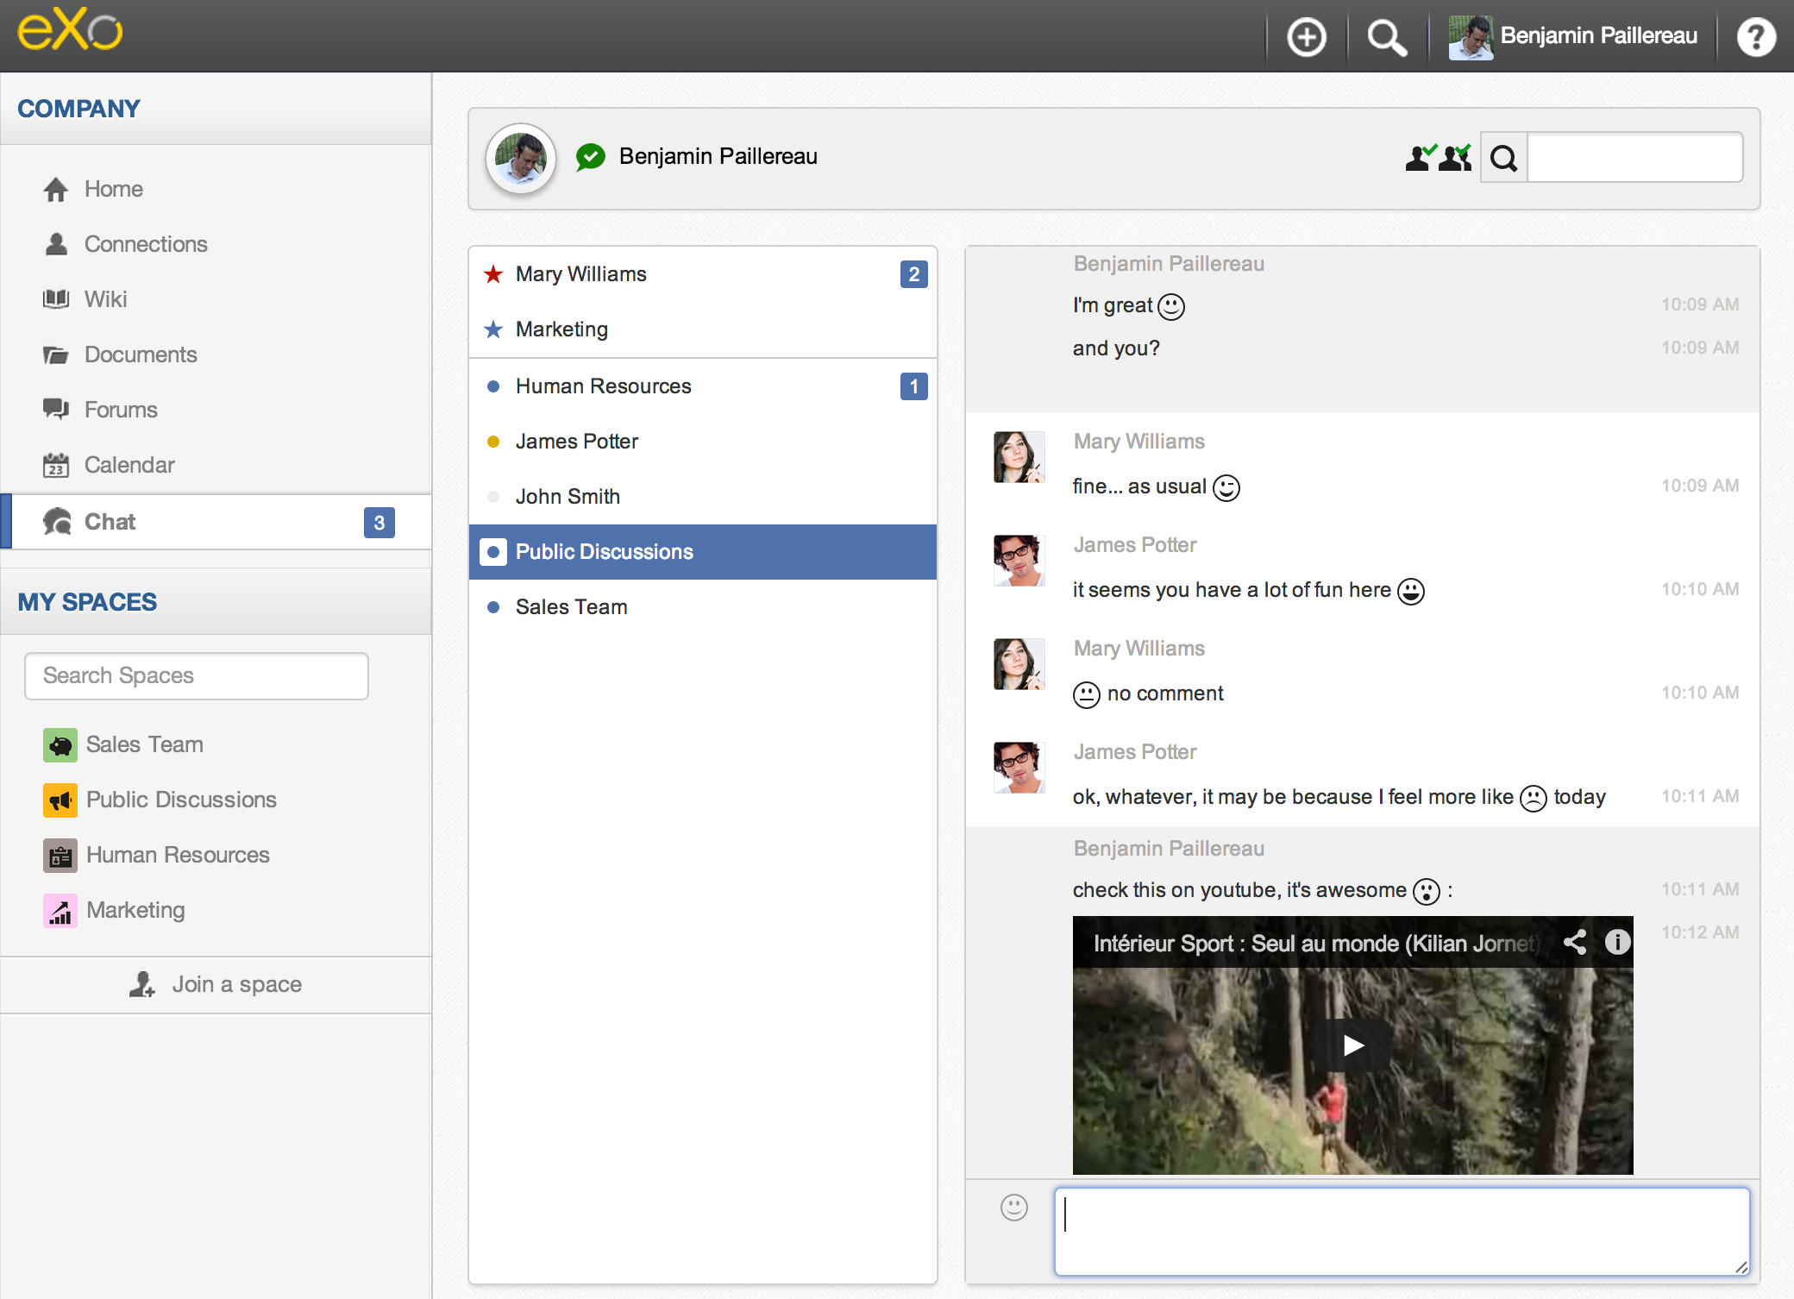Open Benjamin Paillereau user menu in top bar

pyautogui.click(x=1572, y=36)
